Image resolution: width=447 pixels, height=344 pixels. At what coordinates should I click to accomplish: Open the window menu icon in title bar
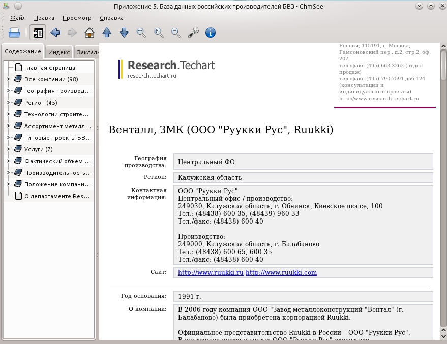click(x=6, y=6)
